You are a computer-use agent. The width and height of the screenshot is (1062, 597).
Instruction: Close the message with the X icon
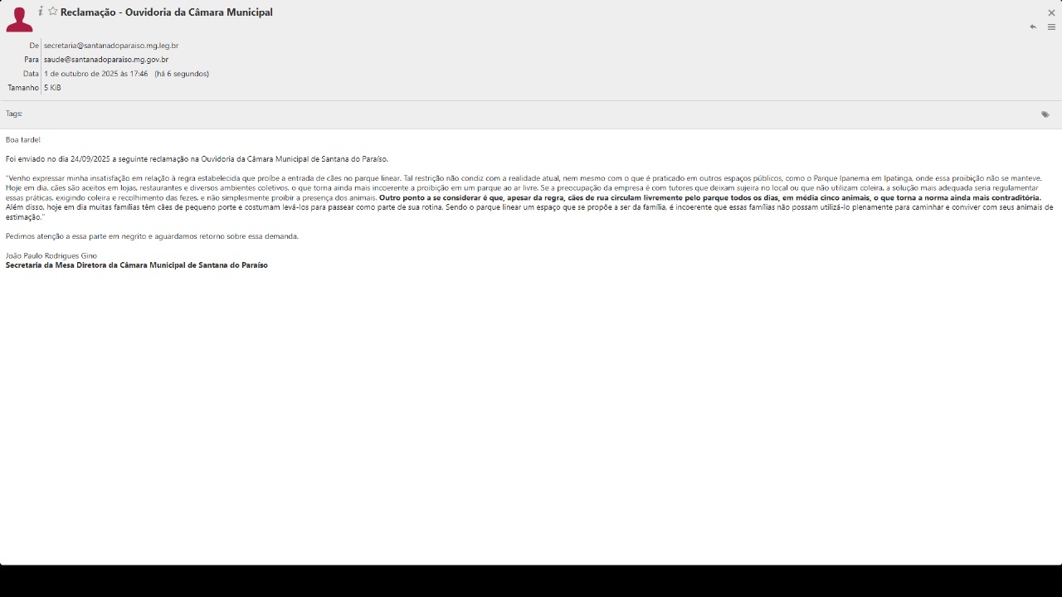(1051, 12)
